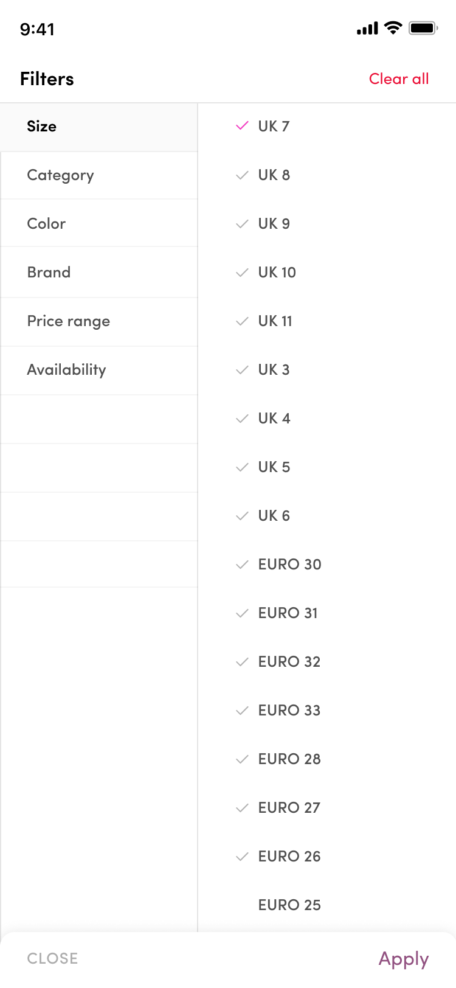This screenshot has height=988, width=456.
Task: Tap the checkmark icon beside UK 5
Action: click(242, 467)
